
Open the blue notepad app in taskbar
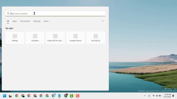click(x=59, y=96)
